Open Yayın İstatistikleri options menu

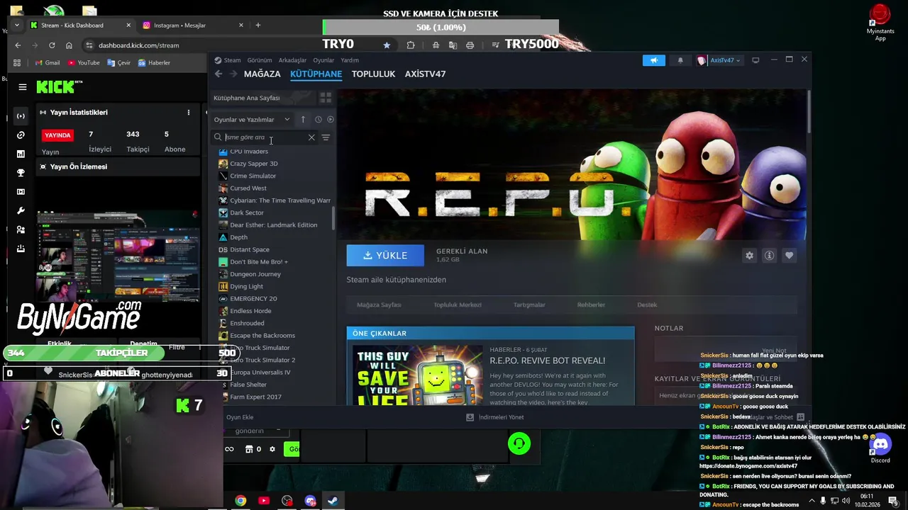[189, 113]
